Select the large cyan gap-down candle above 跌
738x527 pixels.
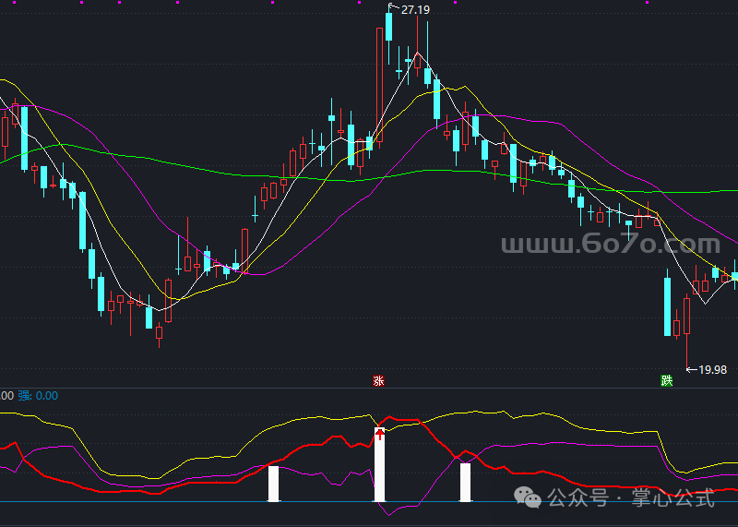[x=666, y=305]
